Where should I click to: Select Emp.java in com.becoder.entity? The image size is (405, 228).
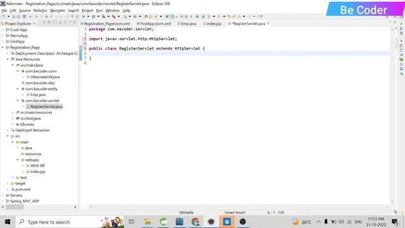click(x=38, y=95)
